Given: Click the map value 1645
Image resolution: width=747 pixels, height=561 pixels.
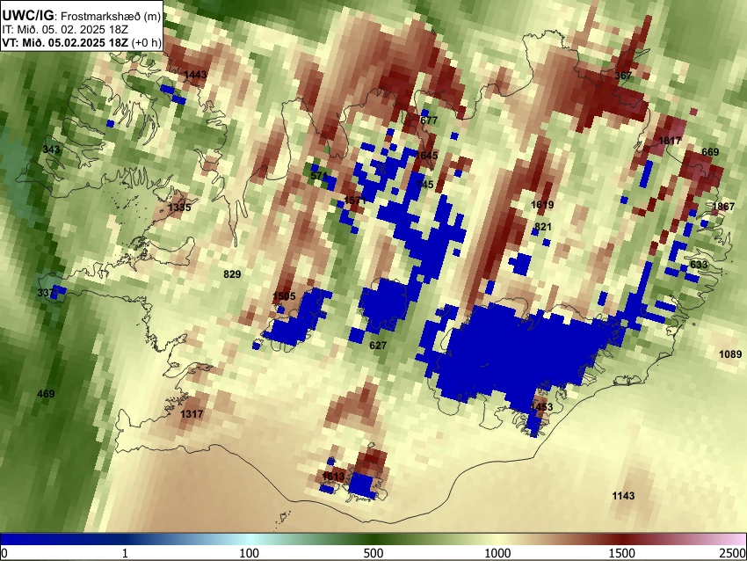Looking at the screenshot, I should tap(426, 156).
